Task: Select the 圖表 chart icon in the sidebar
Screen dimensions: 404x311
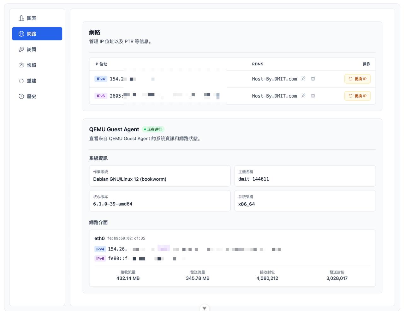Action: (21, 18)
